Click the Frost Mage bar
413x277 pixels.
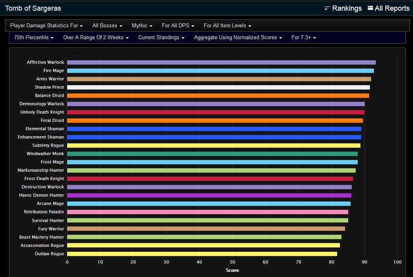tap(212, 162)
